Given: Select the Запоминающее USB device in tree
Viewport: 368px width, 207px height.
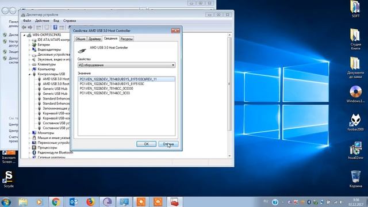Looking at the screenshot, I should click(x=56, y=109).
